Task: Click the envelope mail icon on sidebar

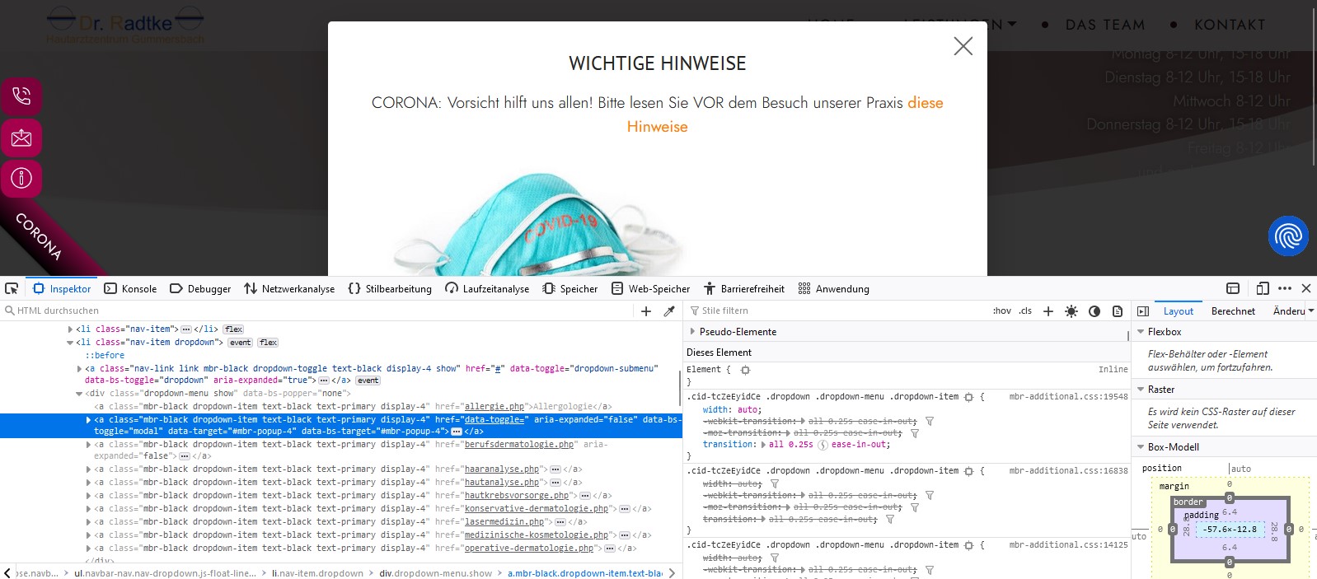Action: (21, 138)
